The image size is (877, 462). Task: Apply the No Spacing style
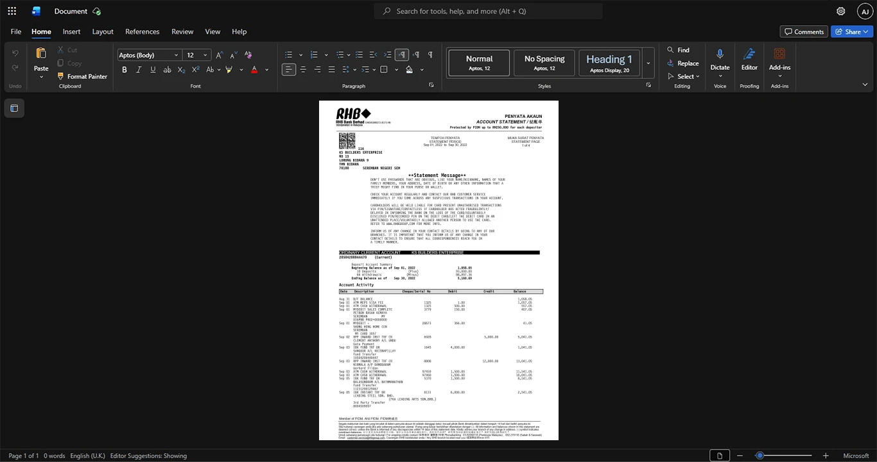(x=544, y=63)
